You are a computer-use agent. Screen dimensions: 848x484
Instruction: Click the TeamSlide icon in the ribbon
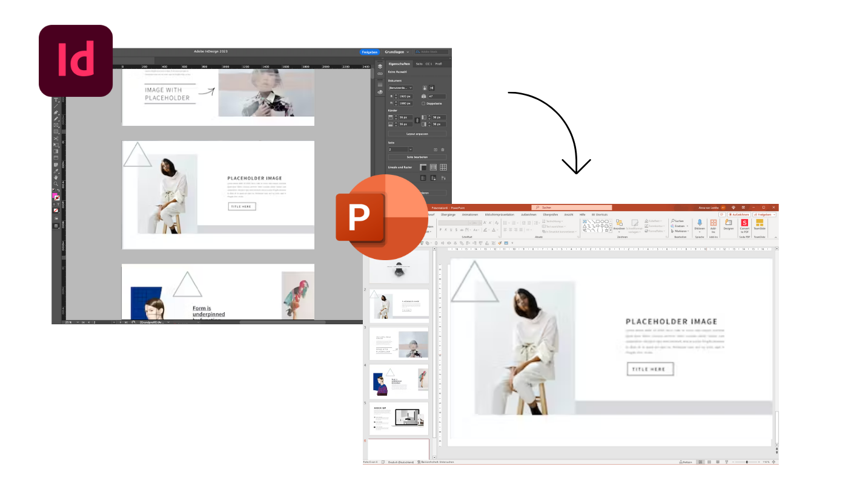(x=760, y=222)
